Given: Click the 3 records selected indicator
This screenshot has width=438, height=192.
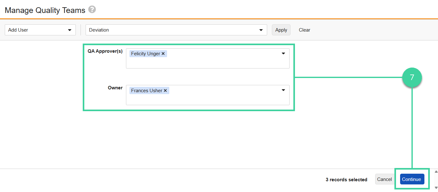Looking at the screenshot, I should point(346,179).
